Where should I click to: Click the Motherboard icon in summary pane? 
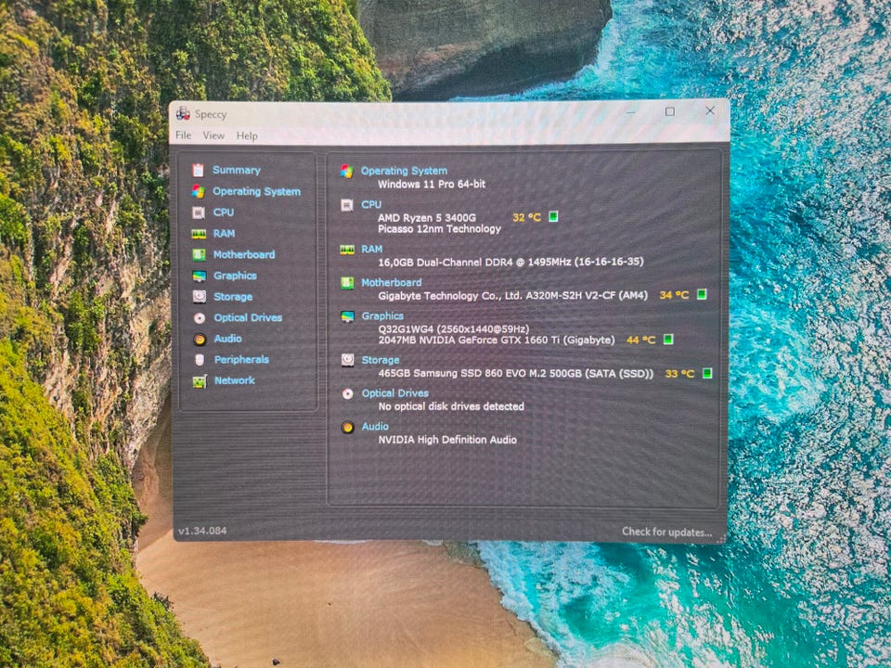tap(347, 283)
